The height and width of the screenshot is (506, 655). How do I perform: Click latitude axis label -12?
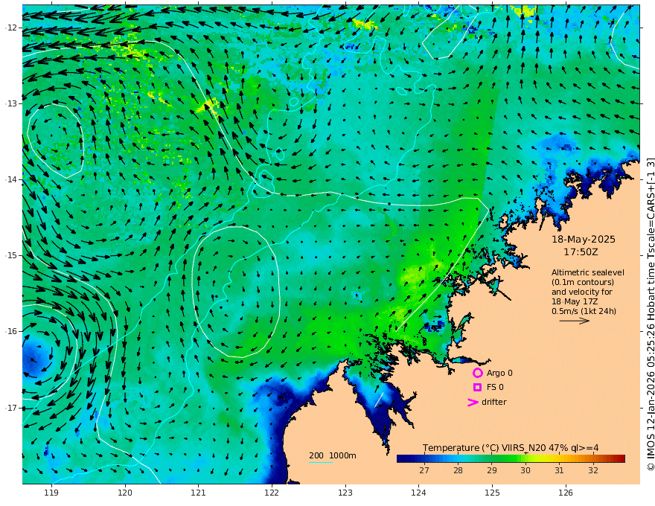coord(11,28)
